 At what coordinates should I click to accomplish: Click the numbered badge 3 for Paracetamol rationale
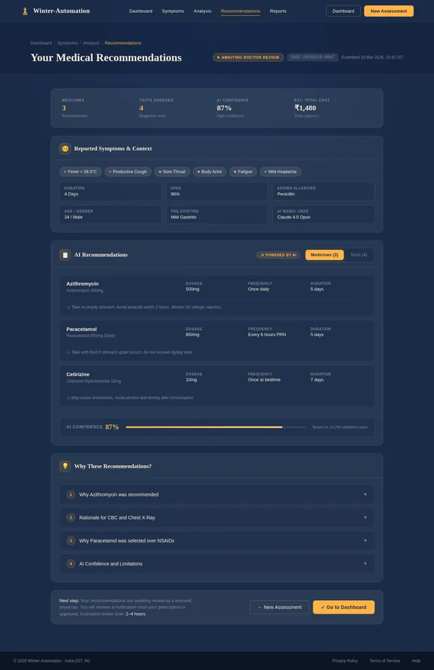(71, 540)
